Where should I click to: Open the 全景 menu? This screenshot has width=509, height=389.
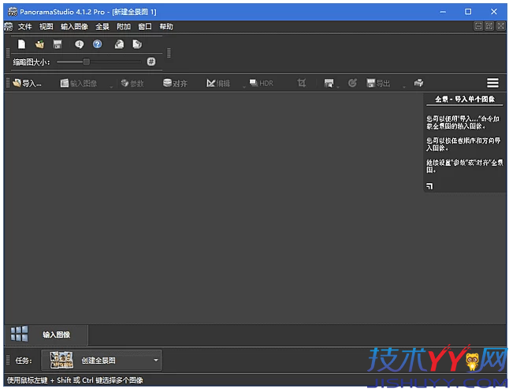[x=102, y=26]
